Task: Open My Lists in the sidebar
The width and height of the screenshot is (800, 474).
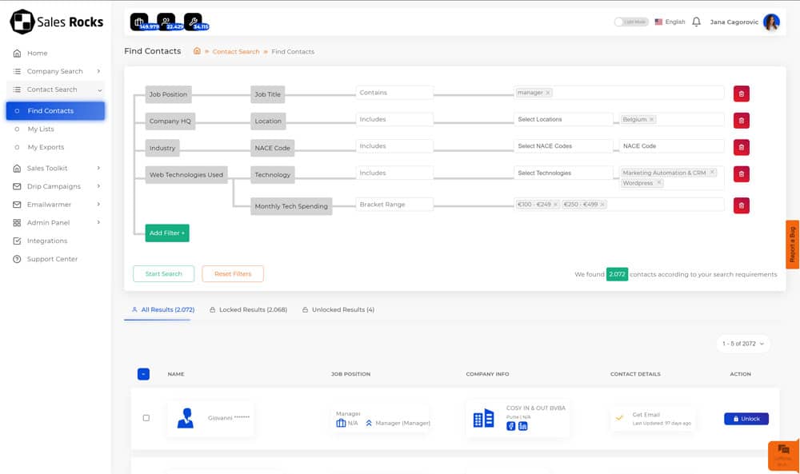Action: click(x=41, y=129)
